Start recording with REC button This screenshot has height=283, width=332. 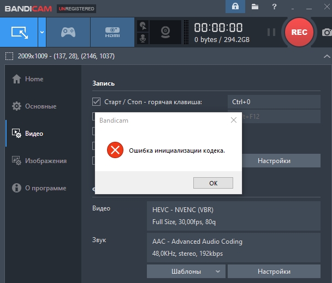tap(299, 32)
